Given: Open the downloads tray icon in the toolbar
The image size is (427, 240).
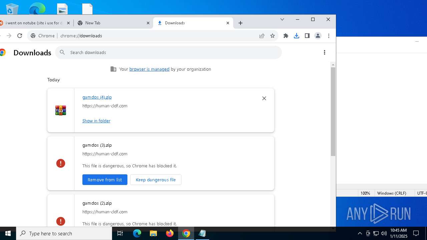Looking at the screenshot, I should pos(297,36).
